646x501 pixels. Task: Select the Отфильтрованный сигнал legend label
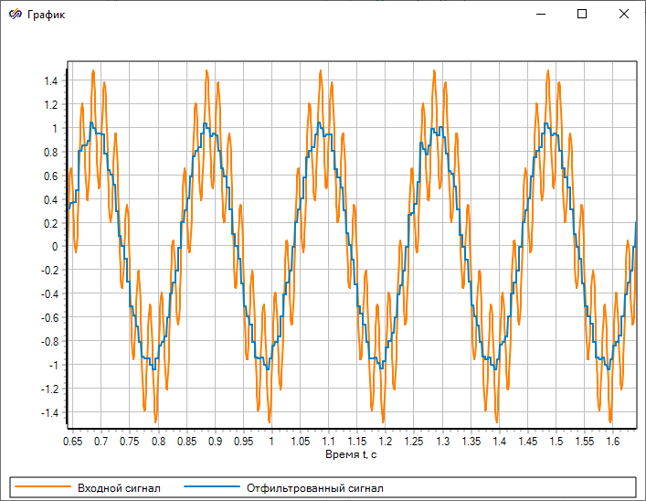point(314,488)
